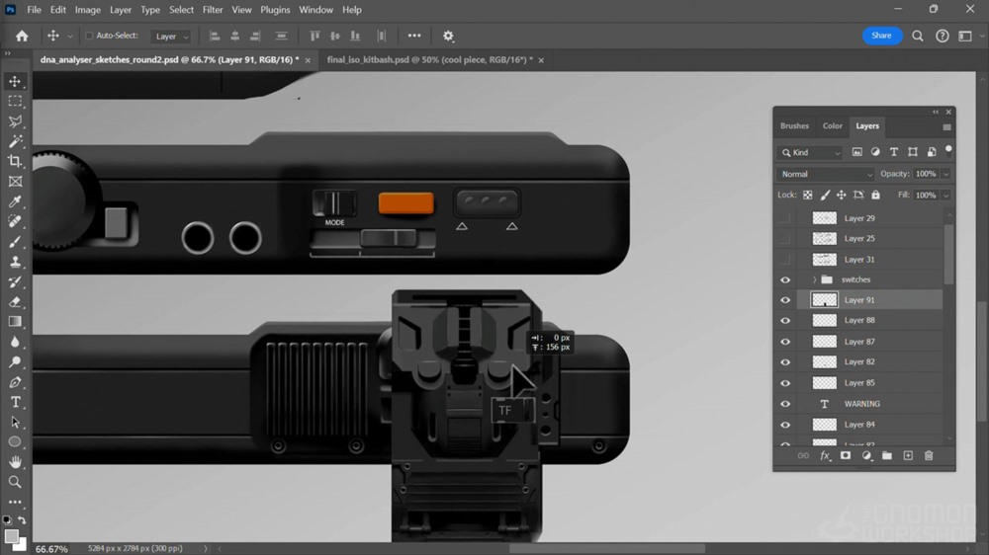Hide Layer 91 visibility eye
This screenshot has width=989, height=555.
tap(785, 300)
